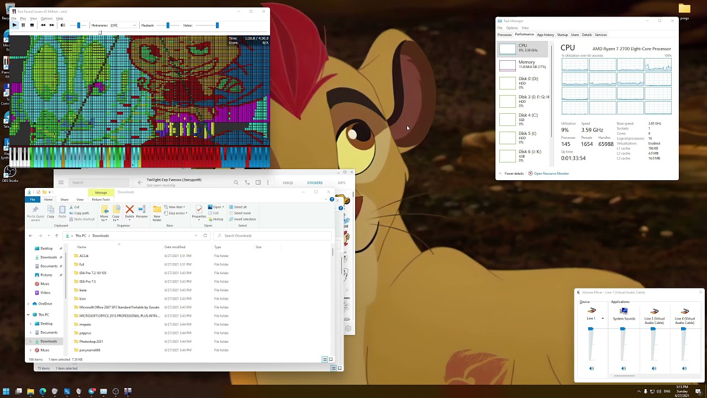Viewport: 707px width, 398px height.
Task: Click the fast-forward button in MIDI player
Action: click(52, 25)
